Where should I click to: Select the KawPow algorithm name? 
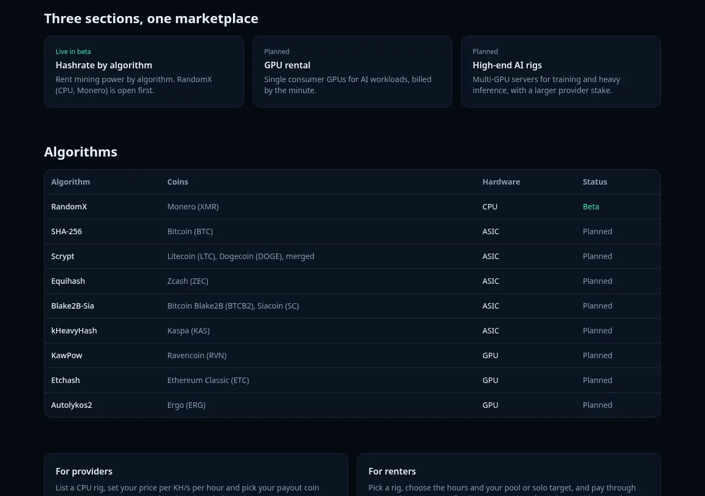[67, 355]
